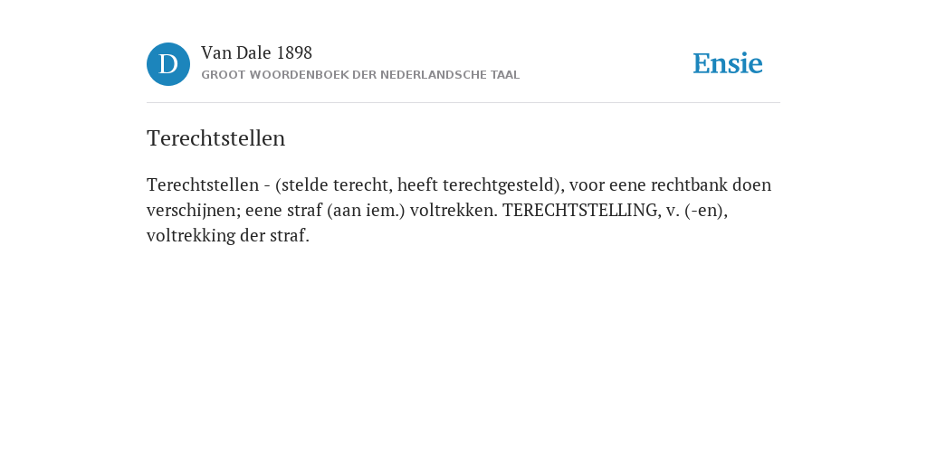Click the Van Dale 1898 title
Image resolution: width=927 pixels, height=463 pixels.
pos(256,53)
